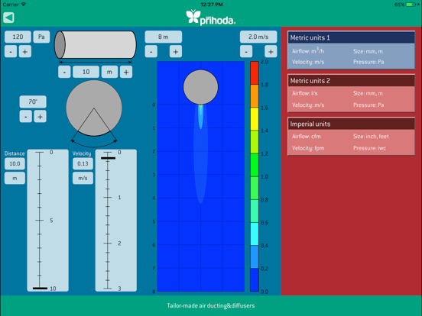This screenshot has height=316, width=422.
Task: Click the Airflow: l/s text
Action: [305, 93]
